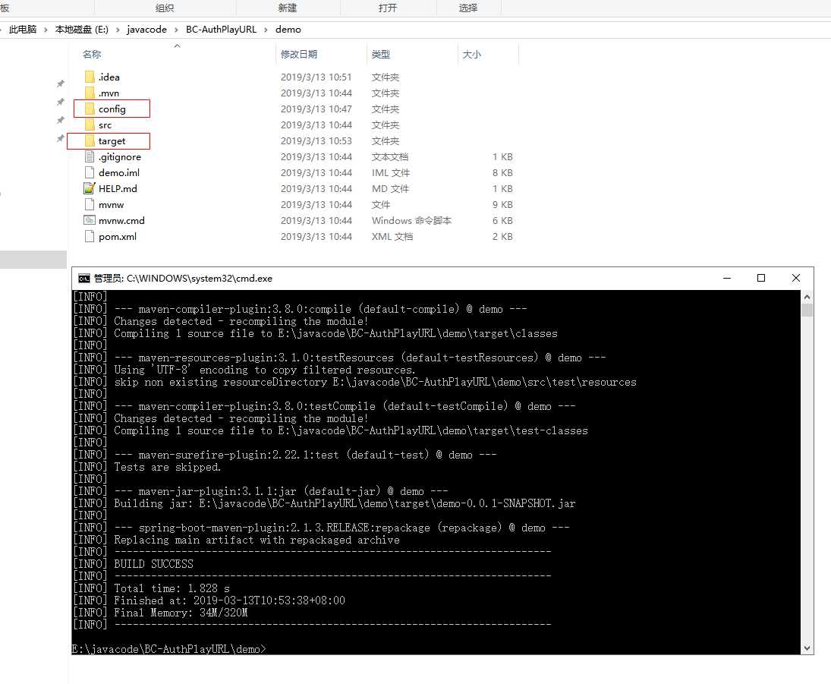Expand chevron after 此电脑 in breadcrumb

click(x=46, y=30)
